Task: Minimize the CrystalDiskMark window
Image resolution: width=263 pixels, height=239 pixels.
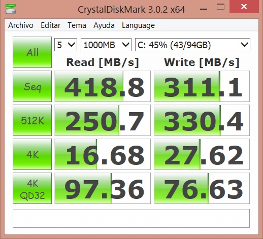Action: coord(204,9)
